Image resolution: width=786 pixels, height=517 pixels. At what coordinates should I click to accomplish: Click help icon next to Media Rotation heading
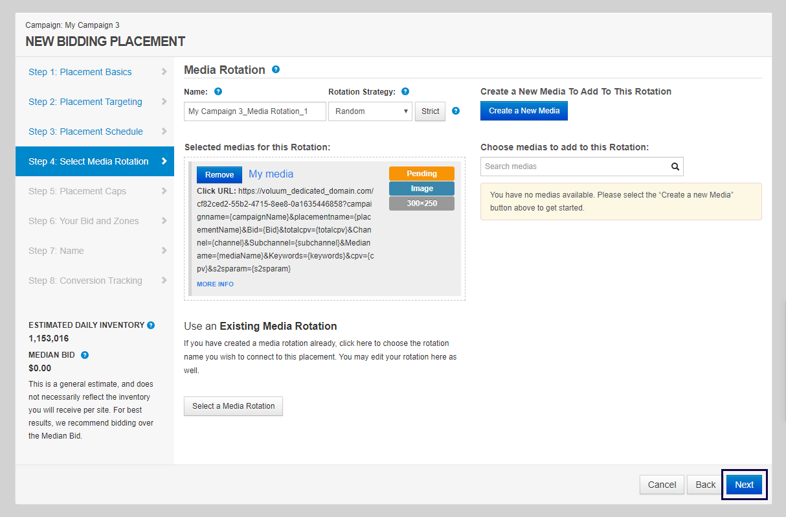point(276,69)
